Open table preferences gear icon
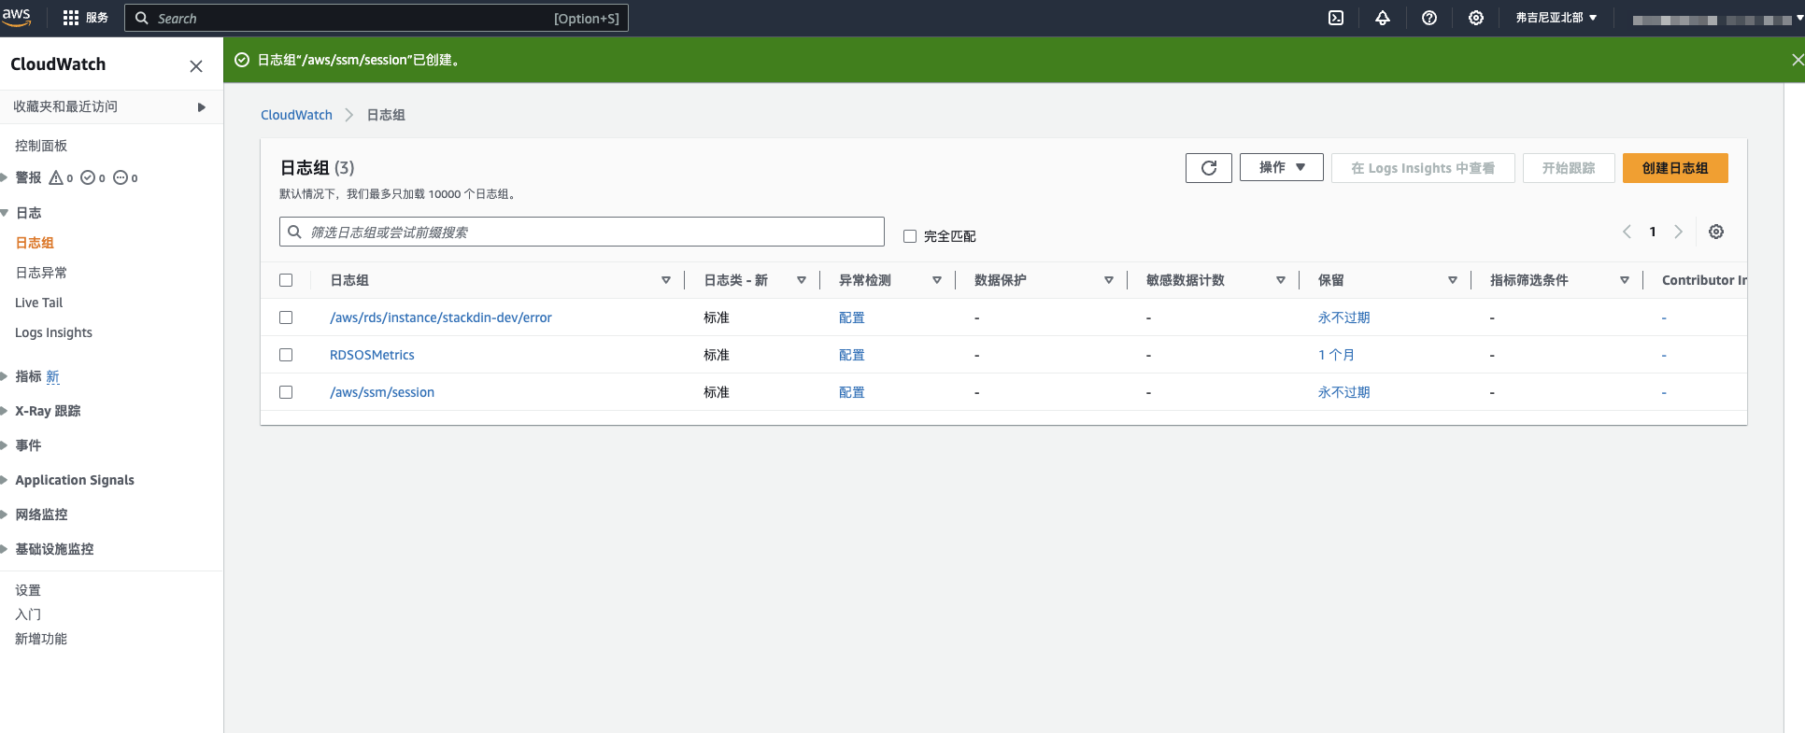 (1716, 232)
